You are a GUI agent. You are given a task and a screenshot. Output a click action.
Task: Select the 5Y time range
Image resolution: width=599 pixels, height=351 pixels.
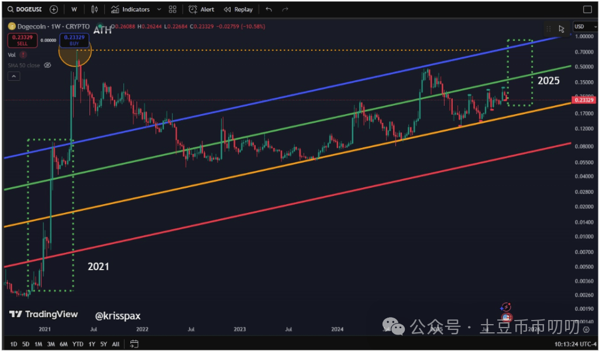(104, 344)
